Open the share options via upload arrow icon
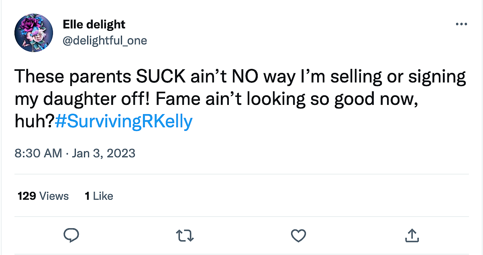Image resolution: width=483 pixels, height=255 pixels. point(412,236)
